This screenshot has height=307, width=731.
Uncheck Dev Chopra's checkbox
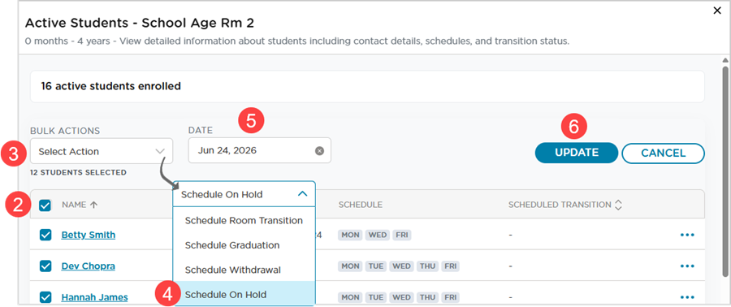point(45,266)
